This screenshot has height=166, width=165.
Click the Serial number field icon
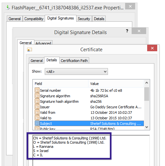(x=37, y=90)
